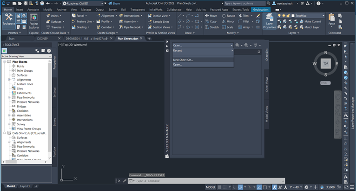This screenshot has height=191, width=356.
Task: Open the 1"=40' annotation scale dropdown
Action: 295,187
